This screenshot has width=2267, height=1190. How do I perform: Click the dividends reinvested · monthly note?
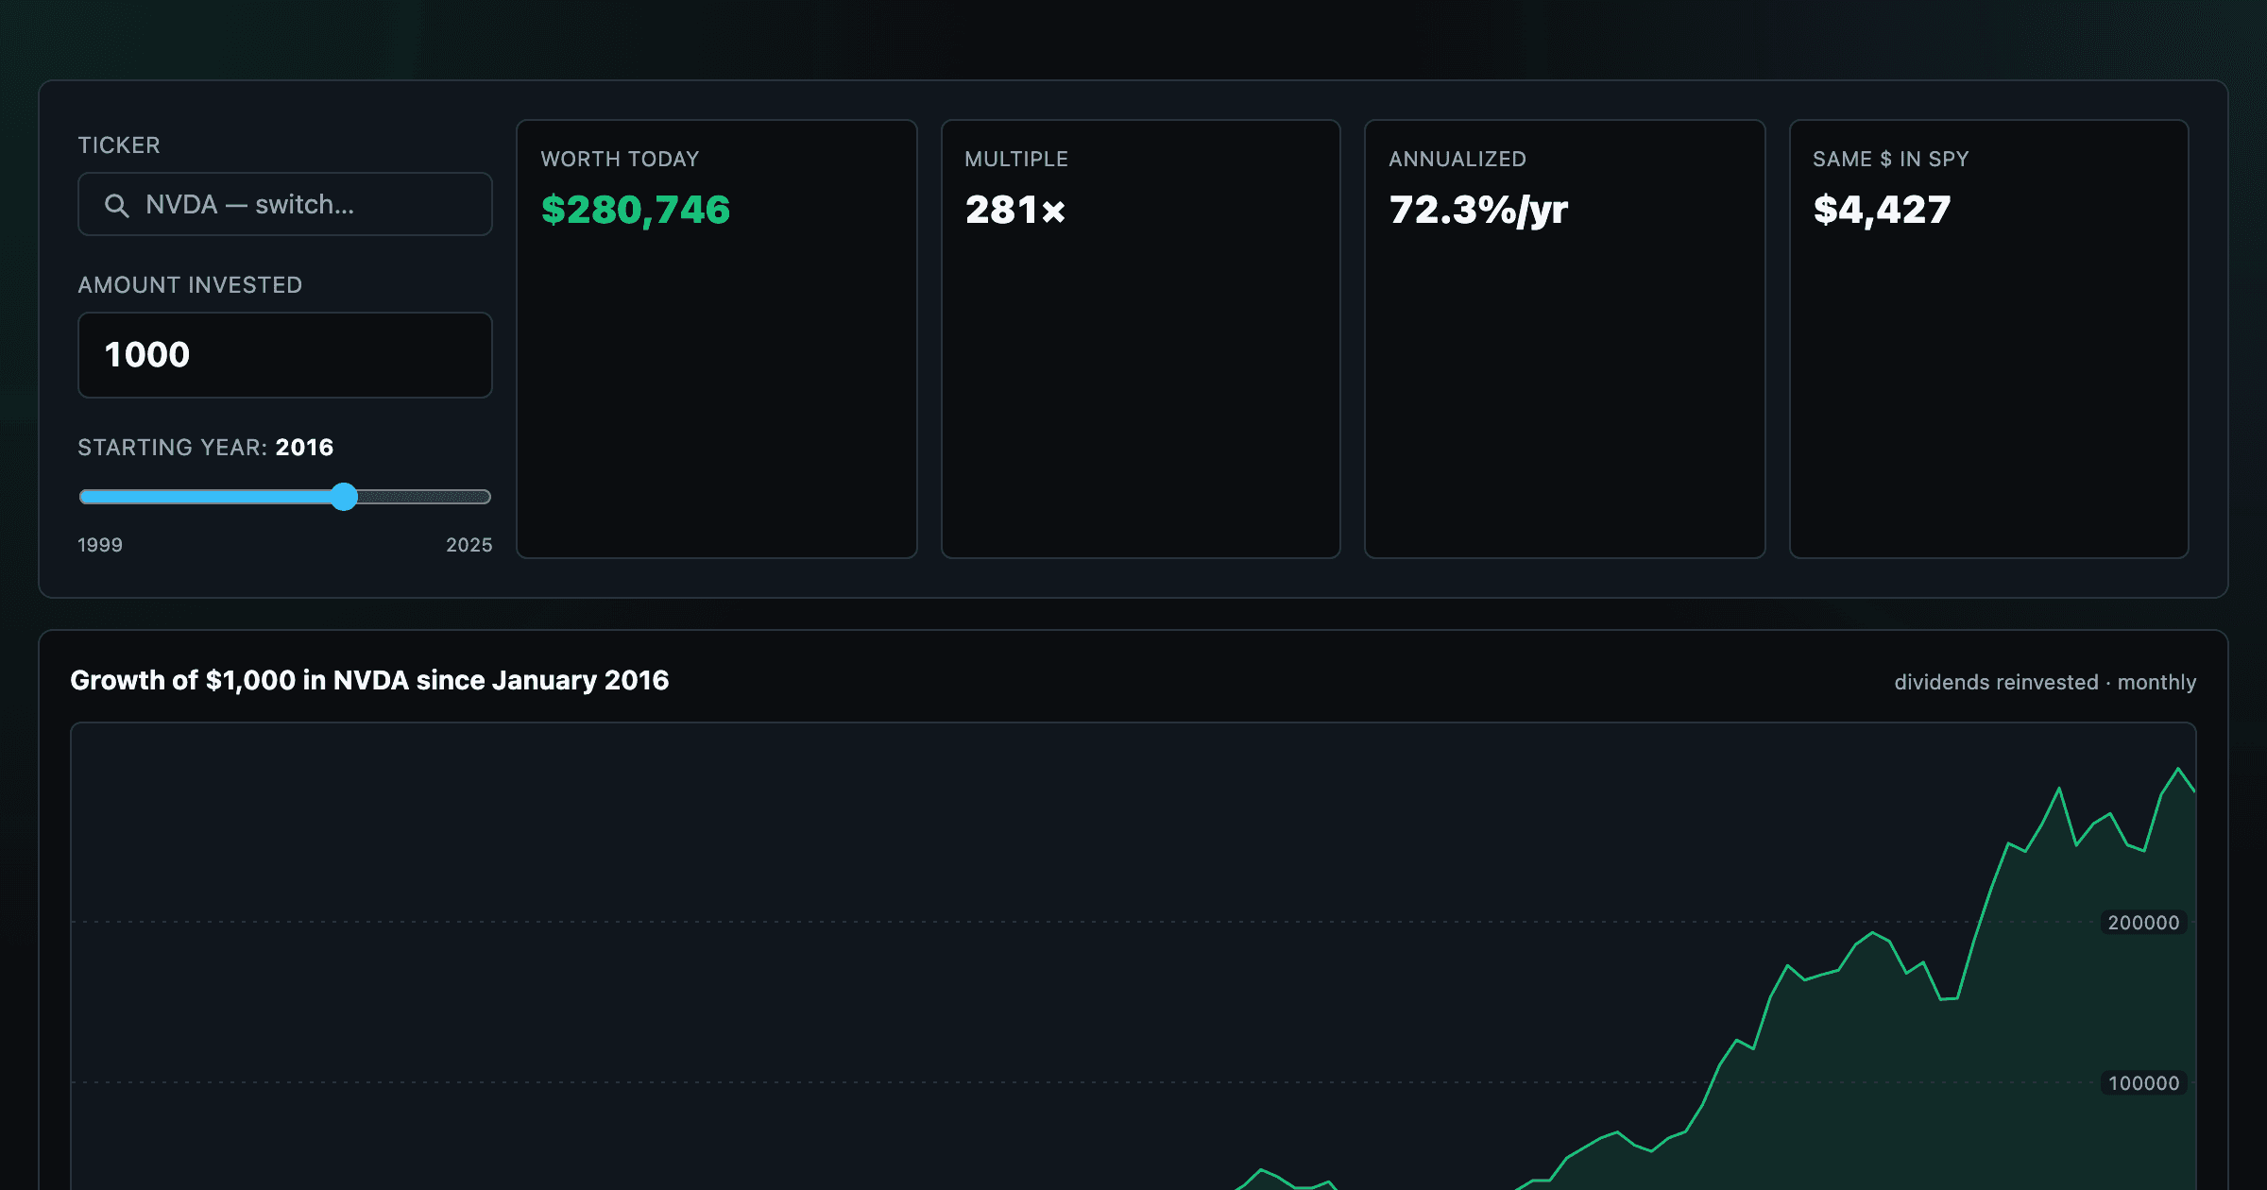click(2045, 682)
